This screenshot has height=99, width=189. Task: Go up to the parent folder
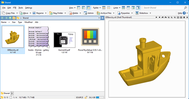point(10,18)
